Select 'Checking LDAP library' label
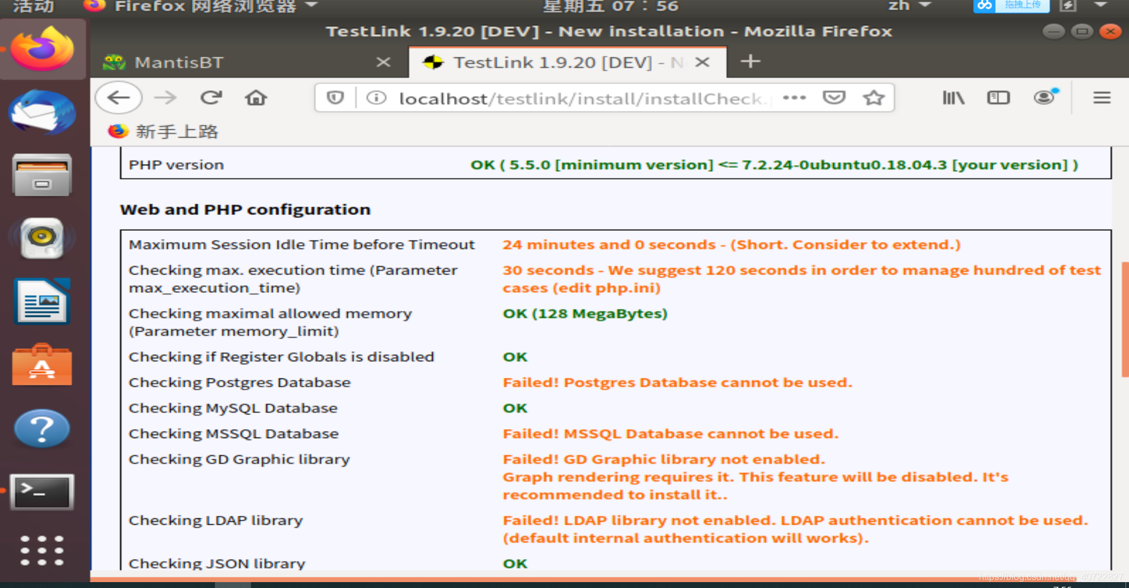Image resolution: width=1129 pixels, height=588 pixels. (216, 520)
